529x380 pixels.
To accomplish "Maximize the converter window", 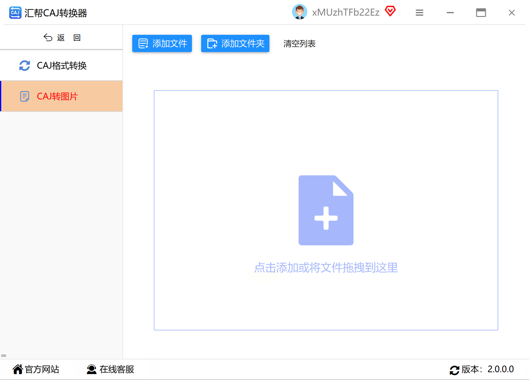I will (481, 13).
